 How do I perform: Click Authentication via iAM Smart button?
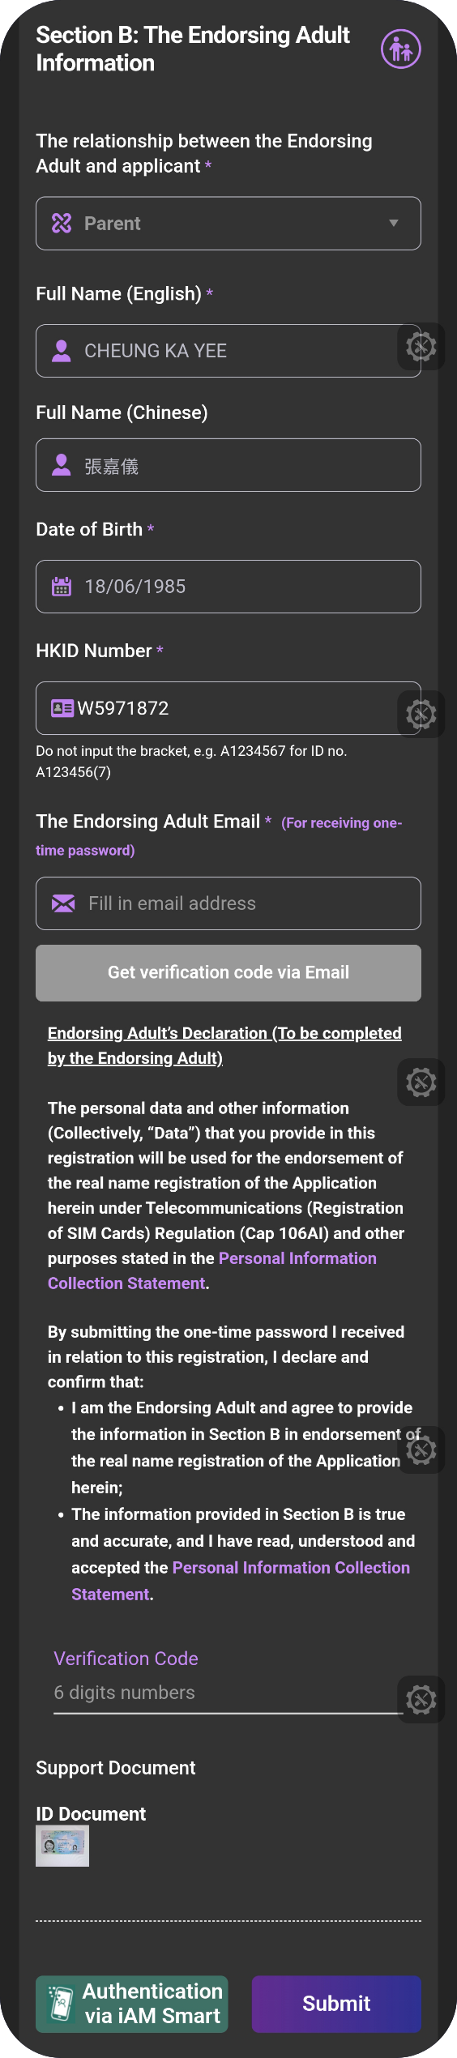click(132, 2005)
